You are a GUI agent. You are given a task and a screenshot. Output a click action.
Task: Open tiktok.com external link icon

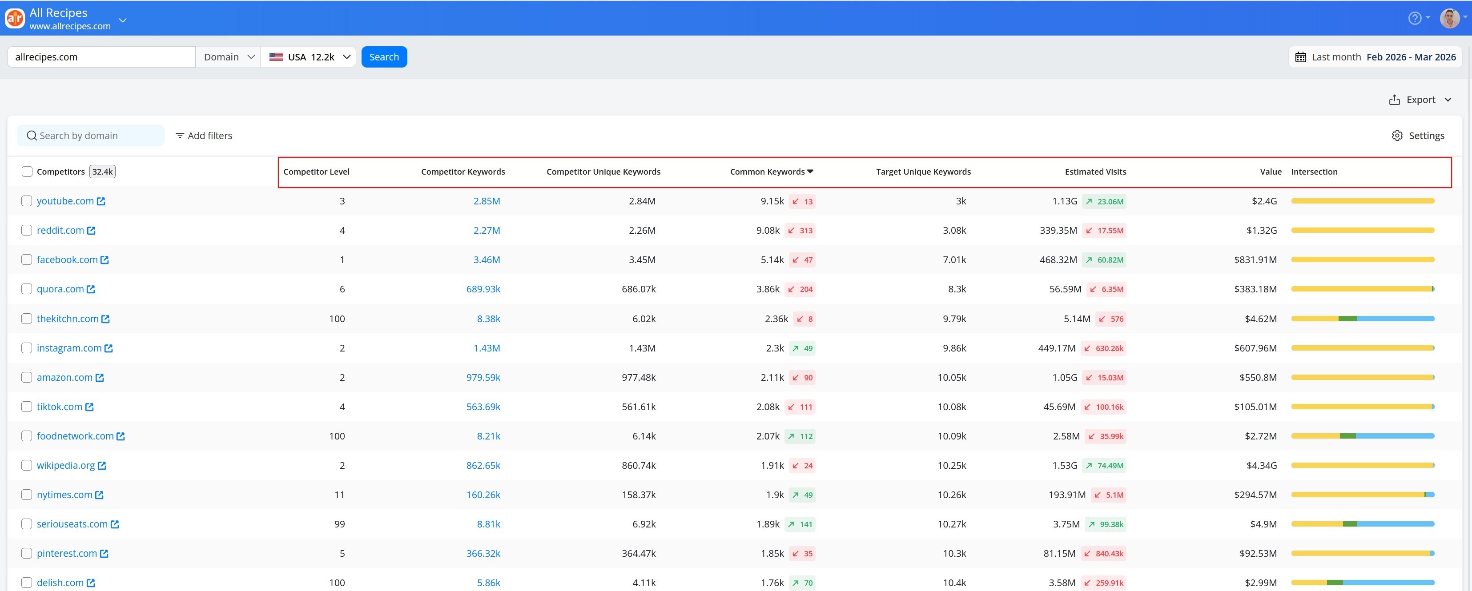pyautogui.click(x=90, y=407)
